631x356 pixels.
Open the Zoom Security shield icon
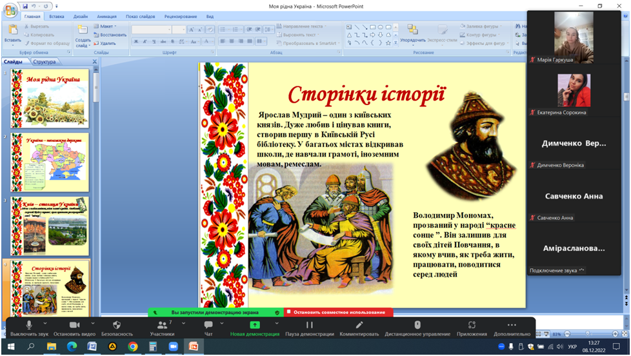click(117, 325)
